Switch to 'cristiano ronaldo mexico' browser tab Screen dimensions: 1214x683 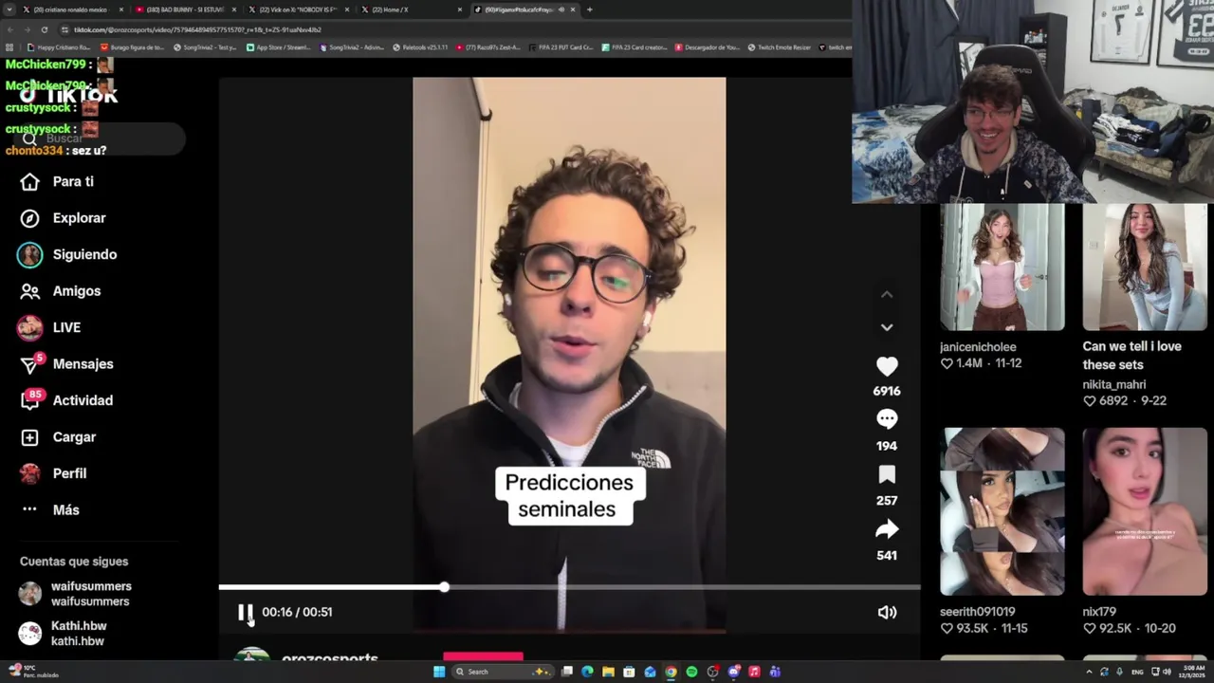tap(71, 9)
